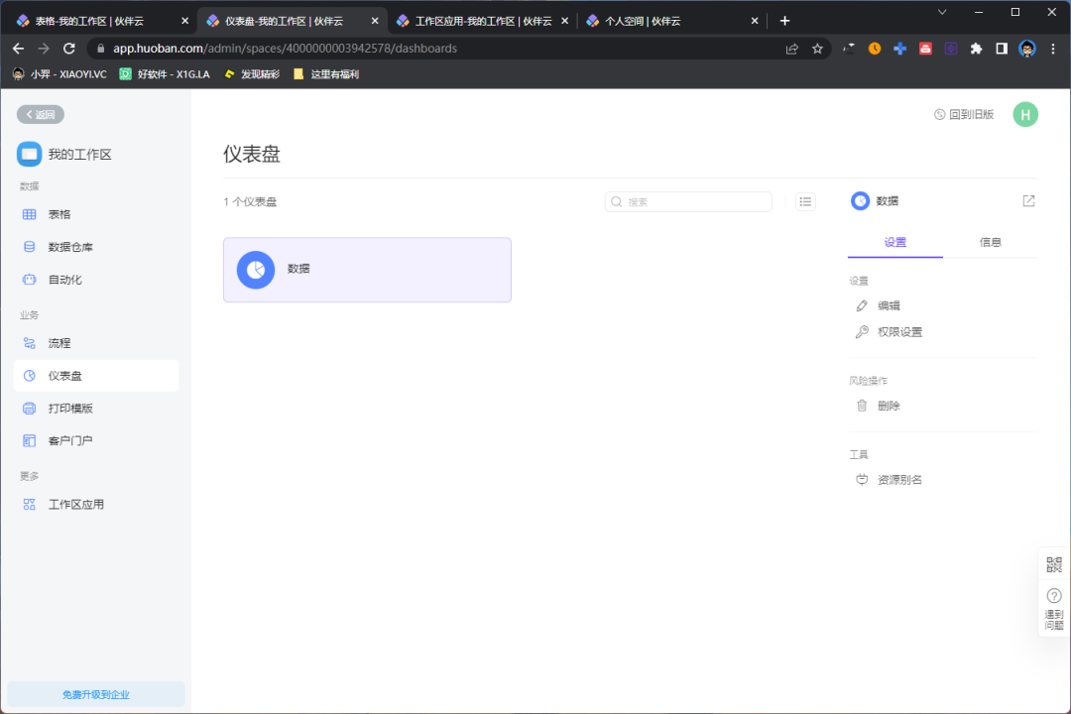Switch to the 信息 tab

click(x=991, y=241)
